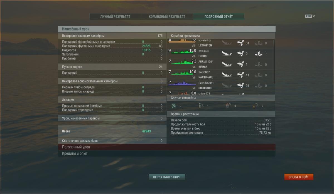Click the fire/critical hit icon for Fubuki
The height and width of the screenshot is (194, 334).
(259, 54)
